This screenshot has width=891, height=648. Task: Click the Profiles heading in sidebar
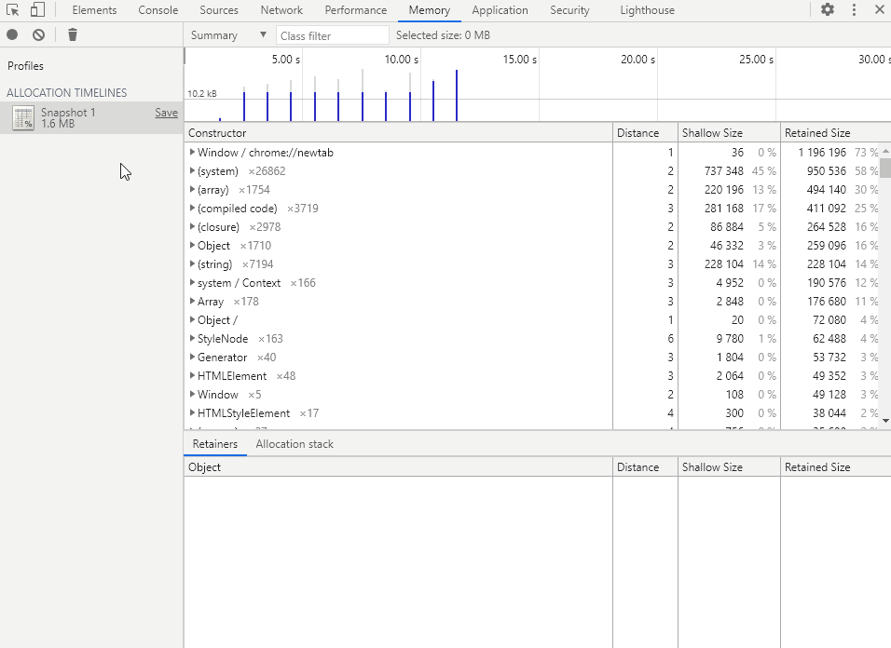25,66
